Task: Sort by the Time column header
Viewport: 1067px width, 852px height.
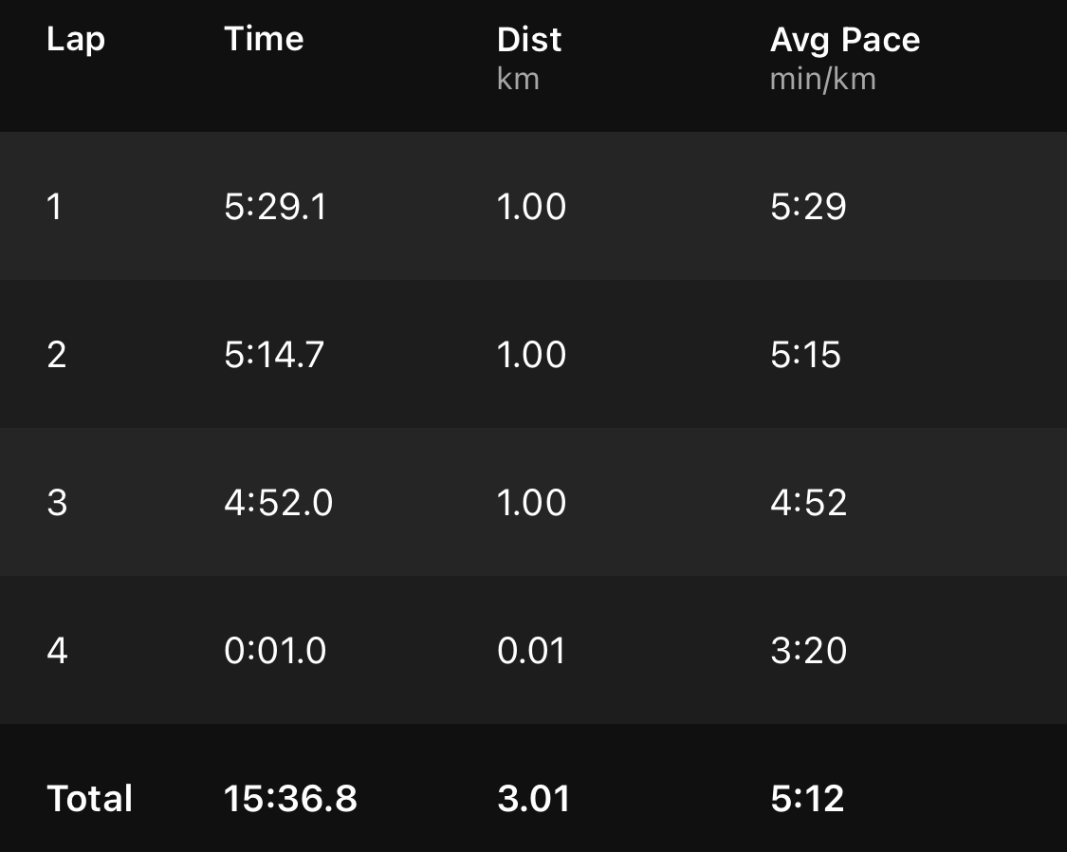Action: [x=264, y=40]
